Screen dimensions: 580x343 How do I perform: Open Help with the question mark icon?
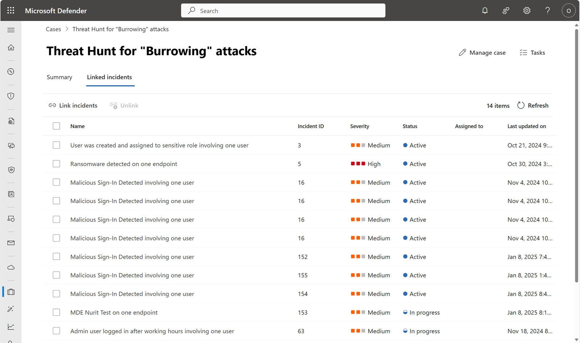pyautogui.click(x=547, y=11)
